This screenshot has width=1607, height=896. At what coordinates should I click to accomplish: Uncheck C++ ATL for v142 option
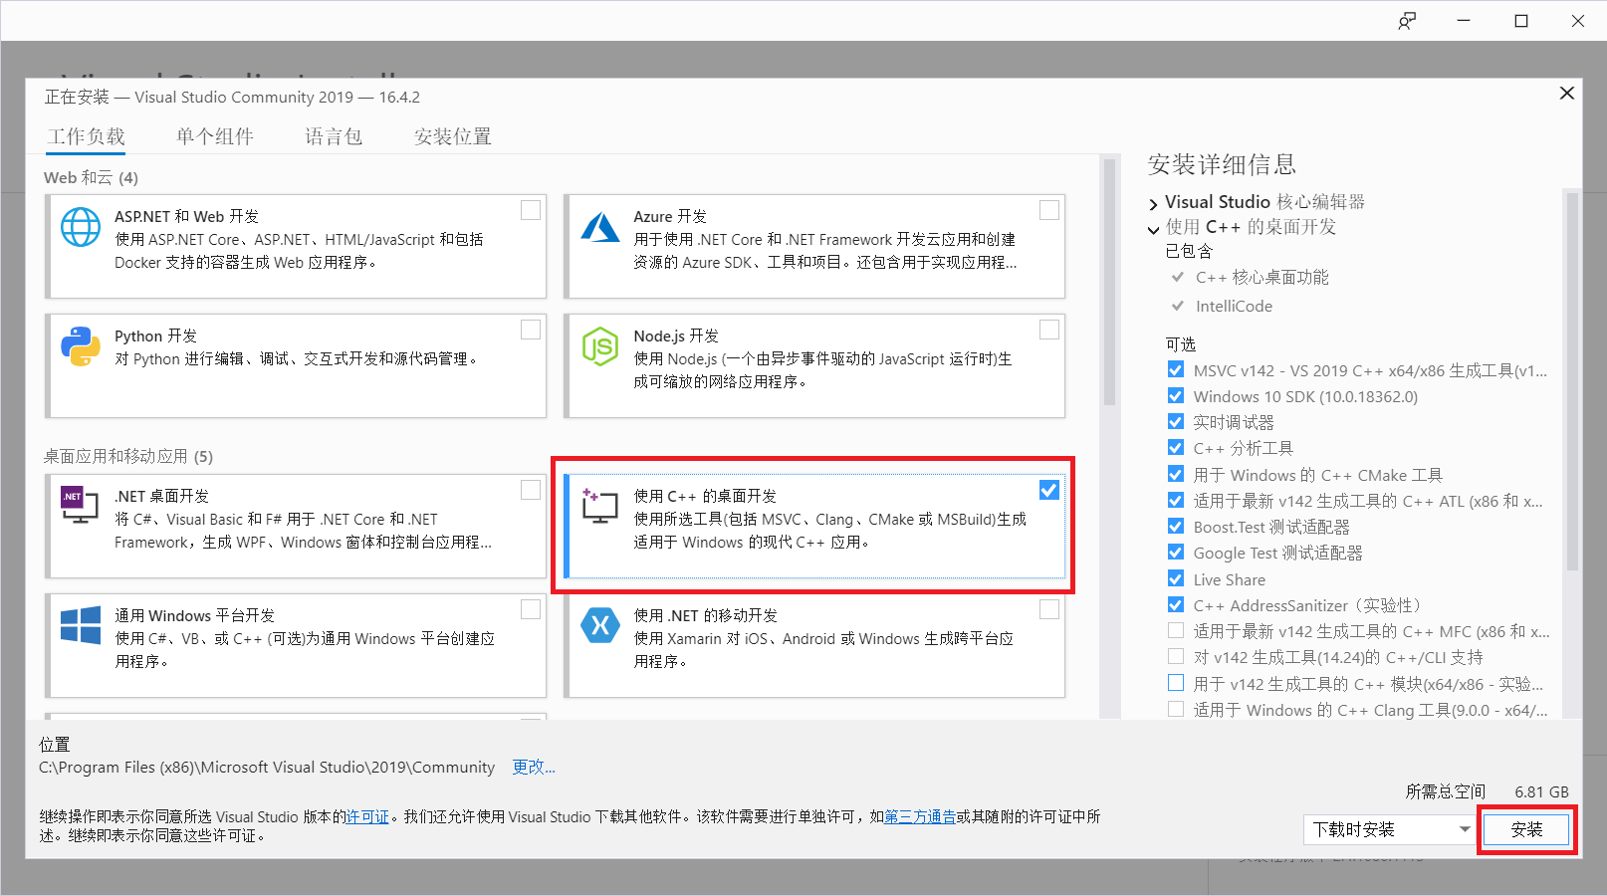click(x=1176, y=500)
